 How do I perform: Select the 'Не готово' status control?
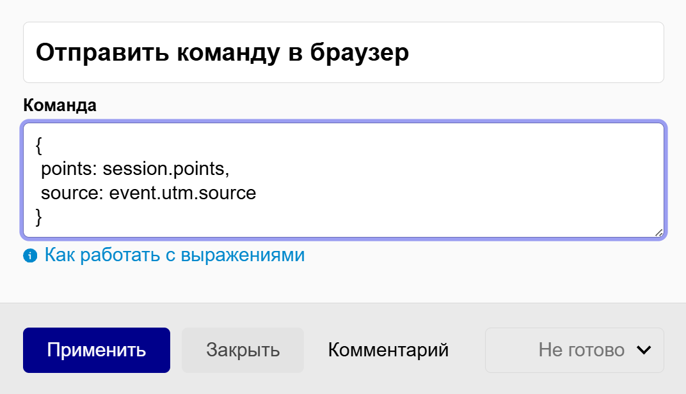573,350
